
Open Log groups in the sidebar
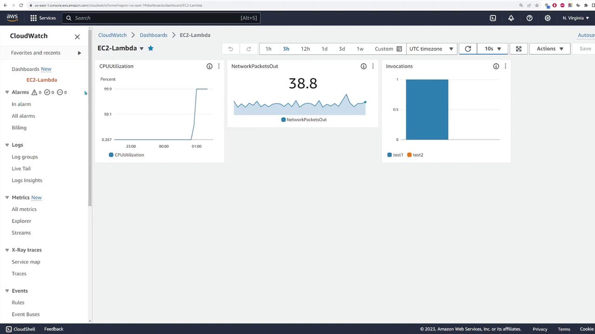point(25,157)
